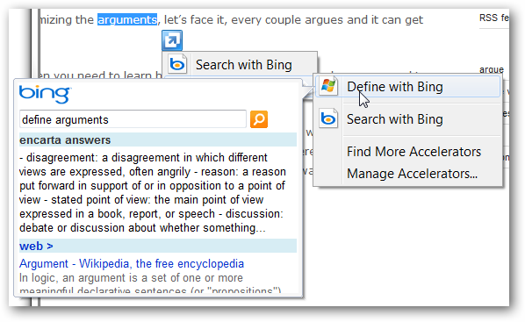Click the Windows flag icon beside Define with Bing
This screenshot has width=525, height=322.
[328, 86]
